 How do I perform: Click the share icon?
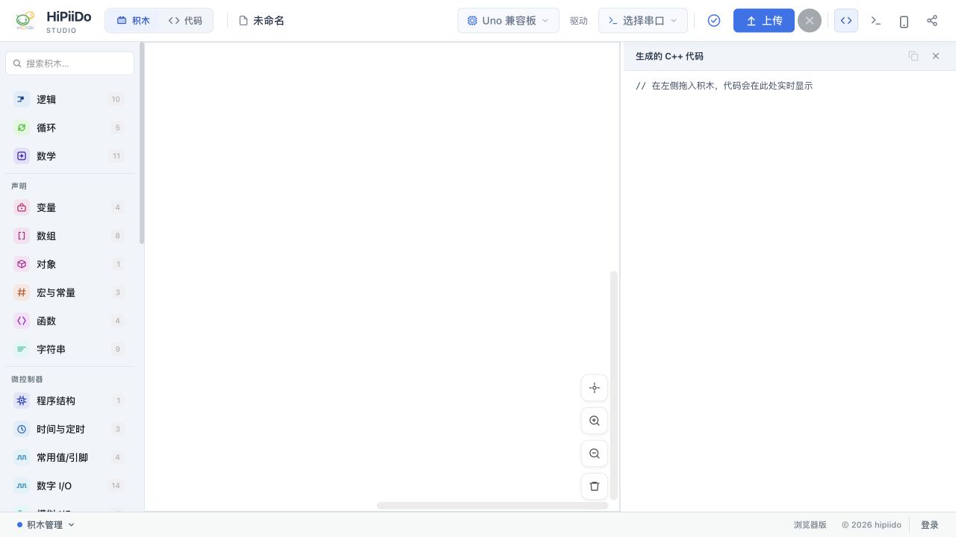click(x=932, y=21)
